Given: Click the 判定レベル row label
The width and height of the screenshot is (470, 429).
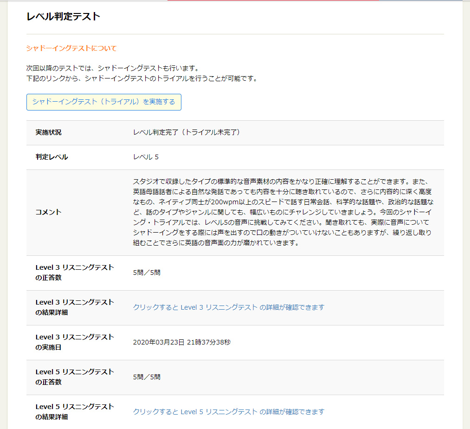Looking at the screenshot, I should (52, 157).
